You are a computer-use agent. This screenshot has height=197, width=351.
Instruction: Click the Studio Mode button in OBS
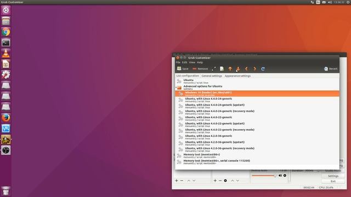333,171
